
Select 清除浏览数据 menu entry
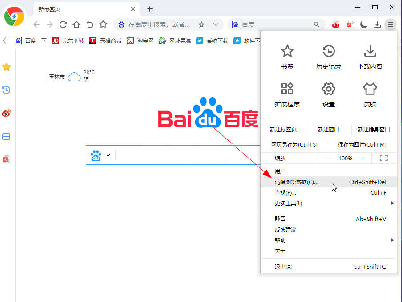(x=297, y=182)
